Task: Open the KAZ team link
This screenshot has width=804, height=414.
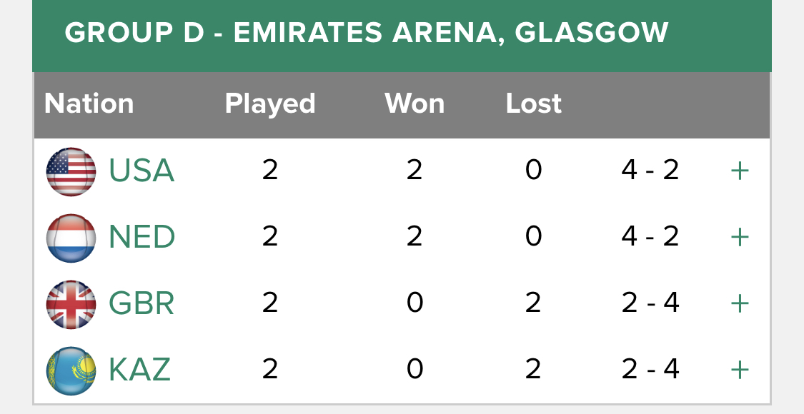Action: [x=139, y=370]
